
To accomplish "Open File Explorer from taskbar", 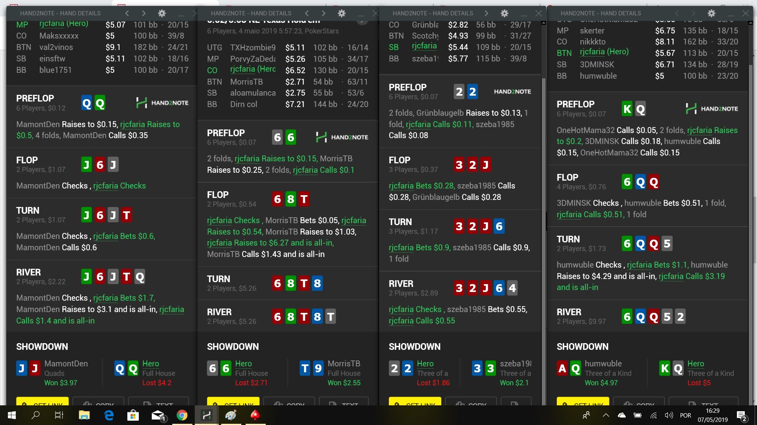I will pos(84,415).
